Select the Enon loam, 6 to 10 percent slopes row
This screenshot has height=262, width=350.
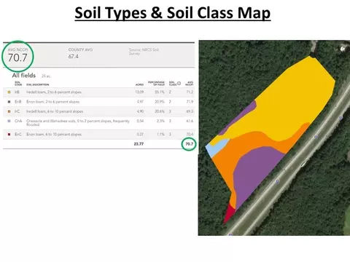(x=98, y=134)
